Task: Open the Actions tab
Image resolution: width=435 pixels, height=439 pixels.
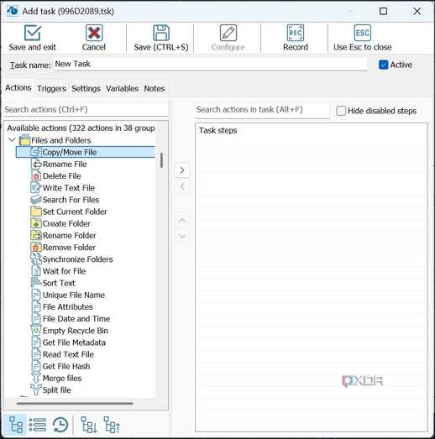Action: (x=18, y=87)
